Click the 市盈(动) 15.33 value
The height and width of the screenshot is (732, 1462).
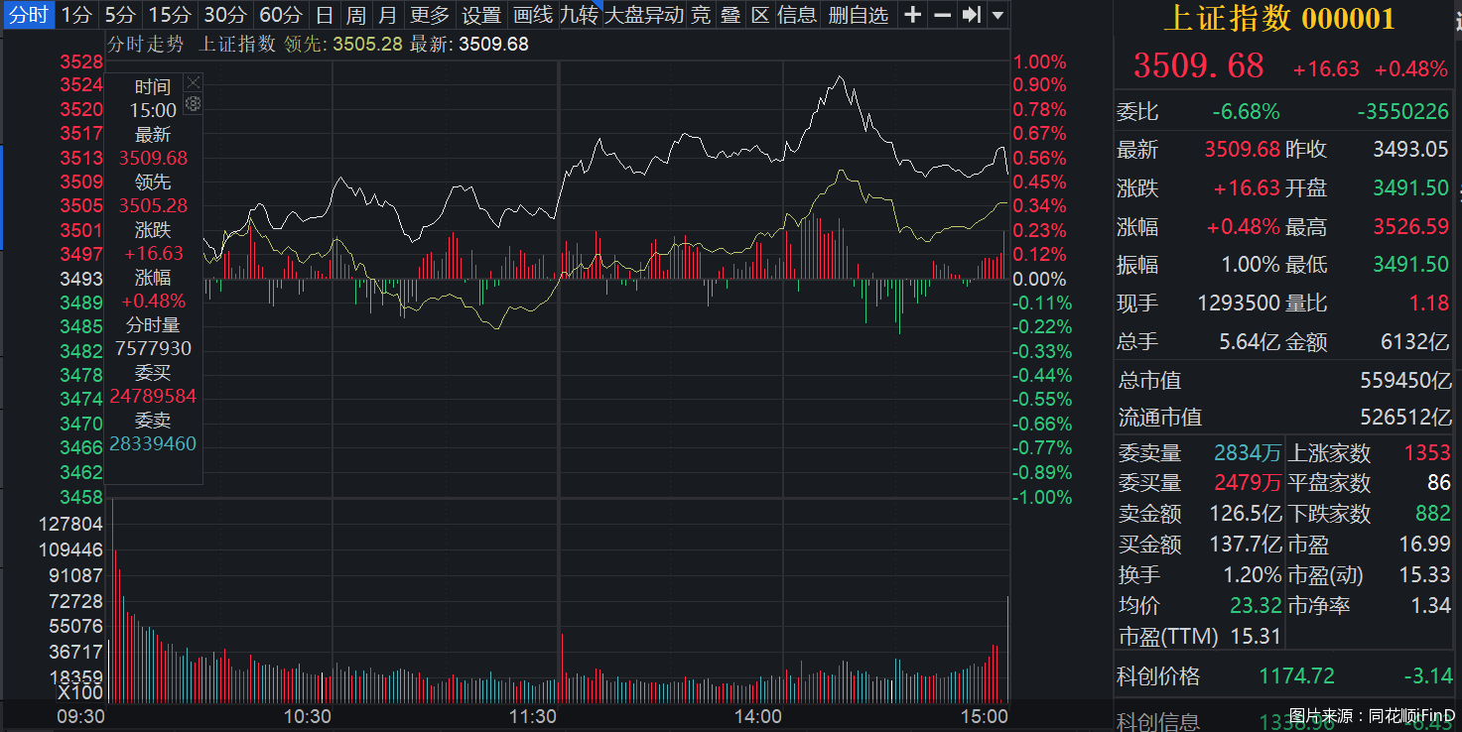(x=1424, y=574)
